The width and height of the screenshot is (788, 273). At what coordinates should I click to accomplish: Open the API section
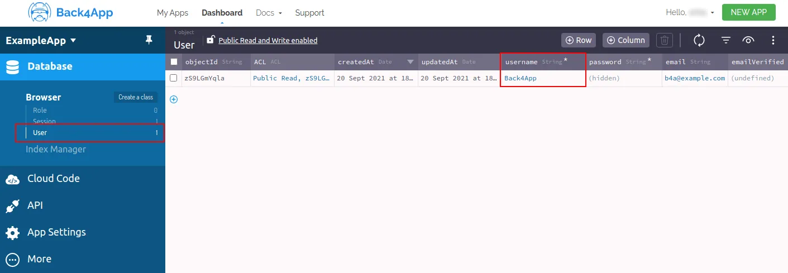[83, 205]
